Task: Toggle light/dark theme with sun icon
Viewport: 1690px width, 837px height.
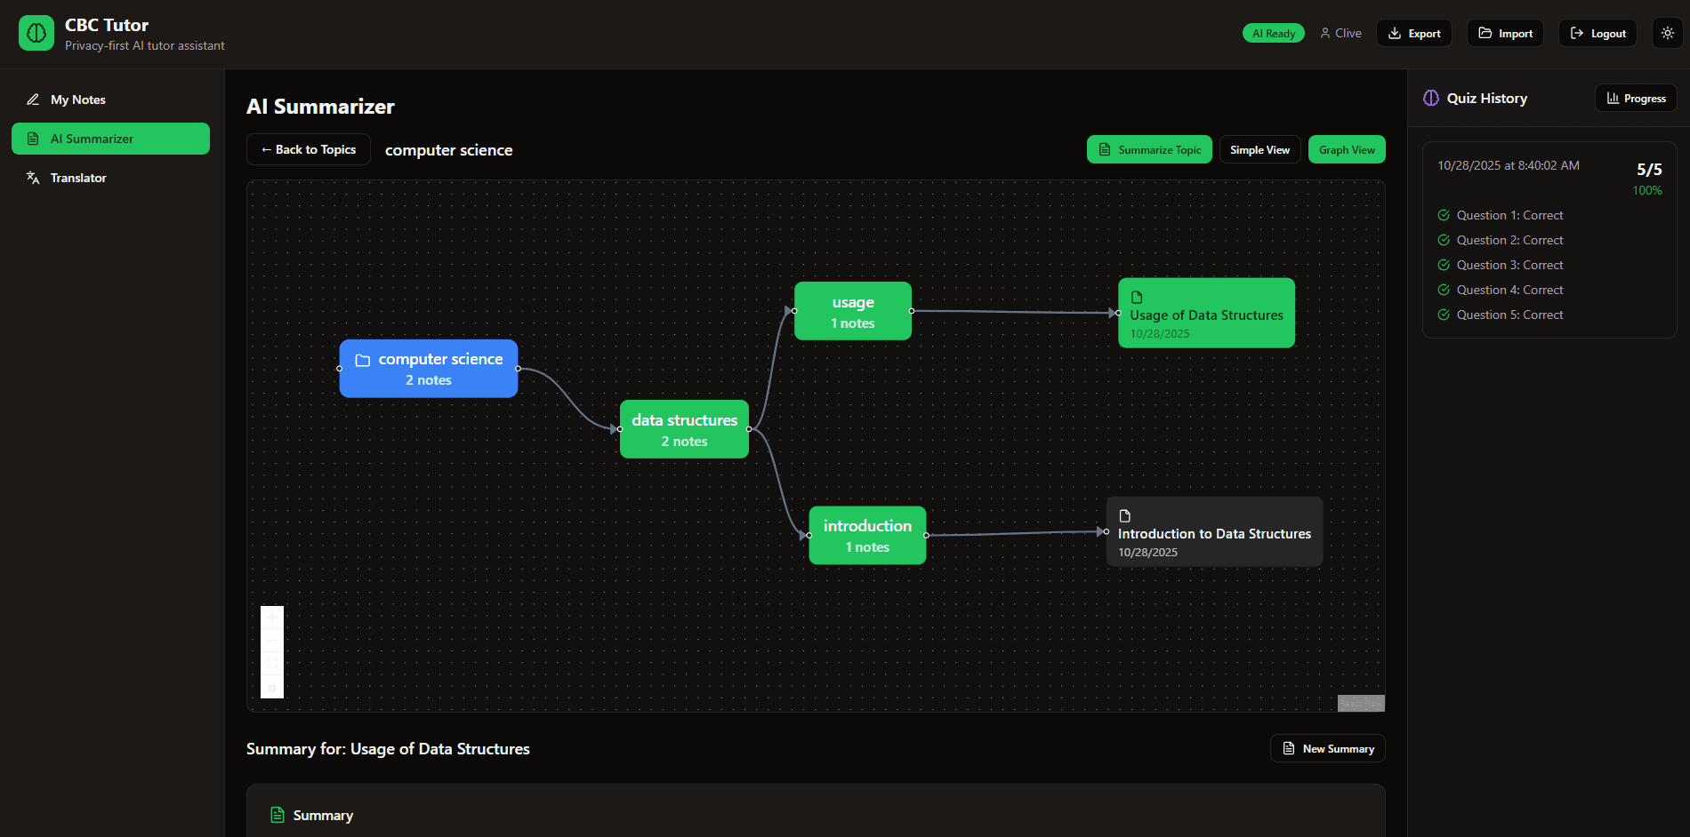Action: (x=1667, y=33)
